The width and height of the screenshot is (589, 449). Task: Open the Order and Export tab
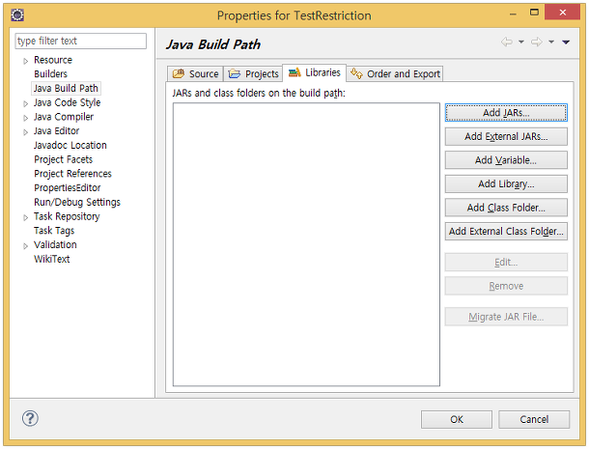[395, 73]
